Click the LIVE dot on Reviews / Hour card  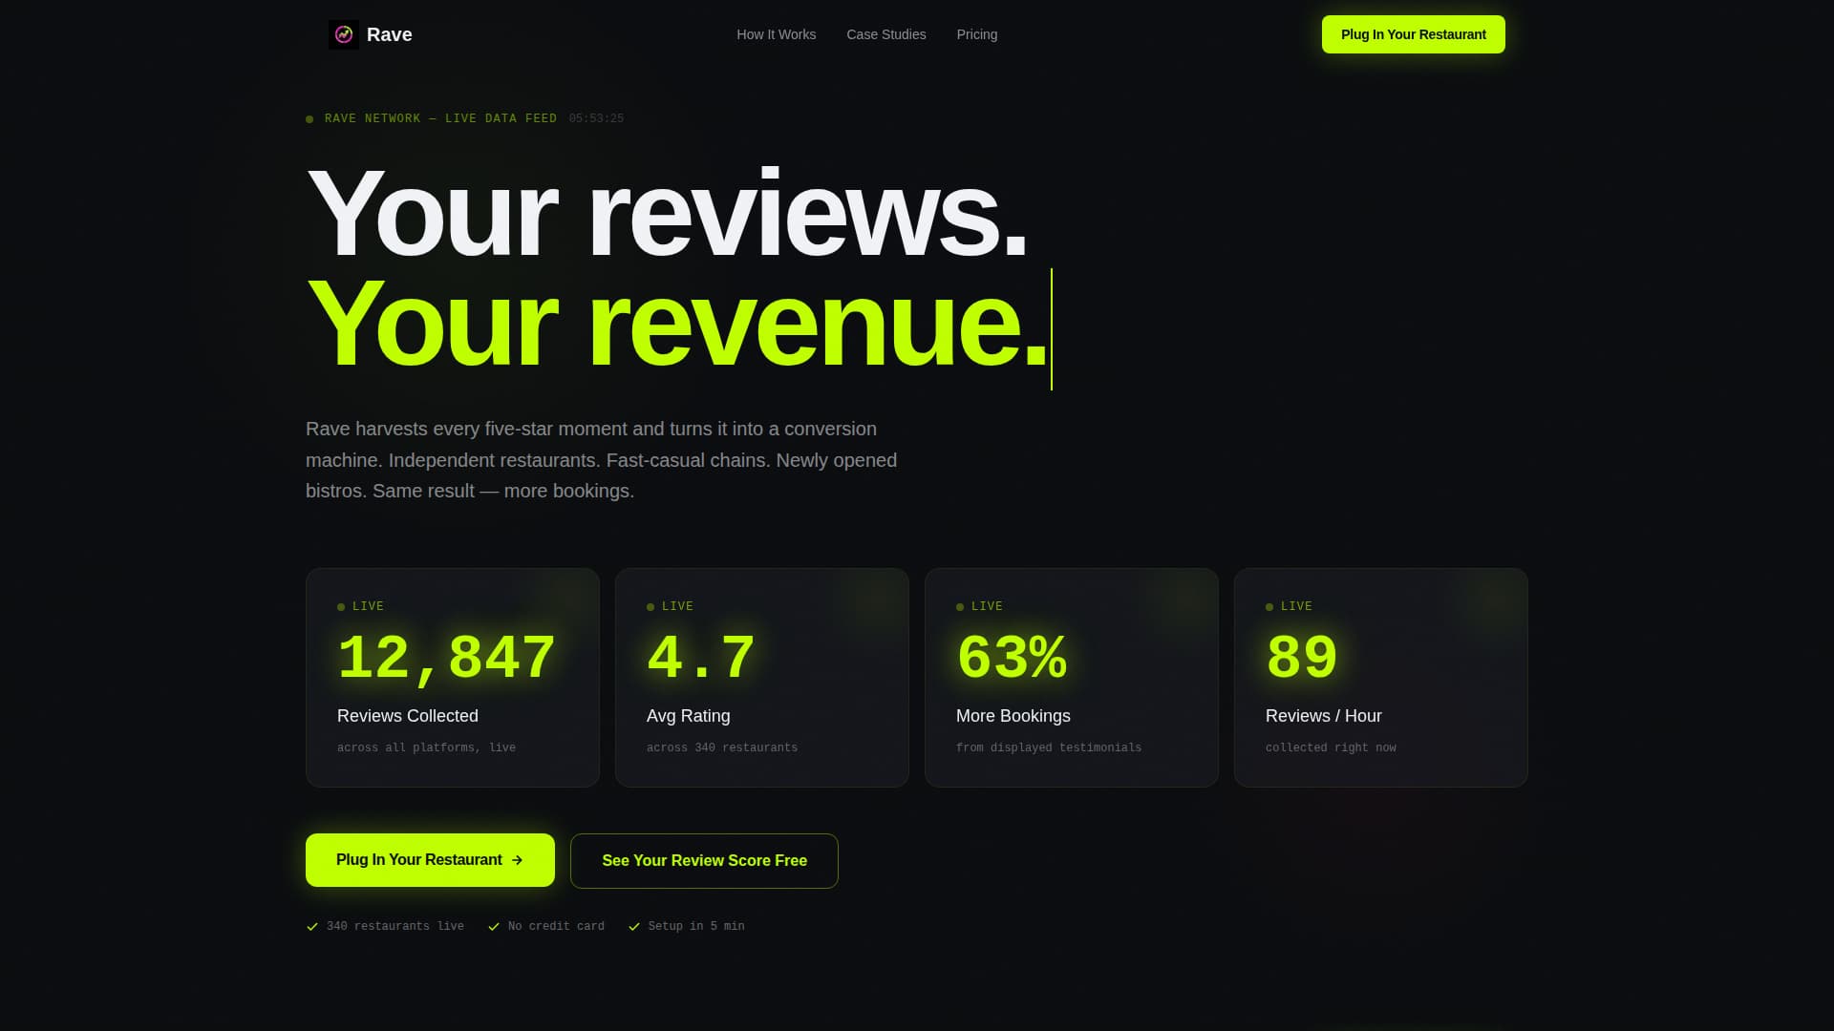tap(1269, 607)
